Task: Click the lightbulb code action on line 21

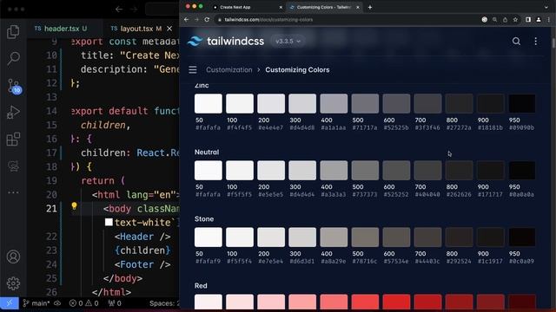Action: click(x=74, y=206)
